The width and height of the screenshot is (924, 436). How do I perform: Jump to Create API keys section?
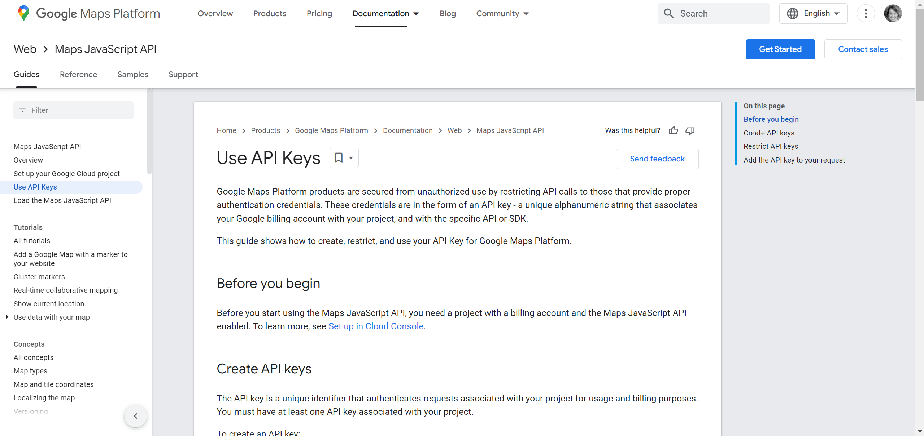pyautogui.click(x=769, y=133)
